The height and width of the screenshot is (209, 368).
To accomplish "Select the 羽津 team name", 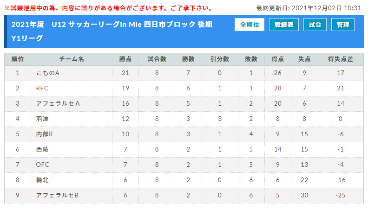I will point(42,119).
